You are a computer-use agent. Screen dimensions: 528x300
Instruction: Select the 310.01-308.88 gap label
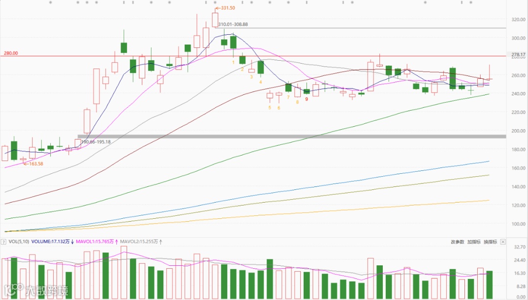(233, 24)
